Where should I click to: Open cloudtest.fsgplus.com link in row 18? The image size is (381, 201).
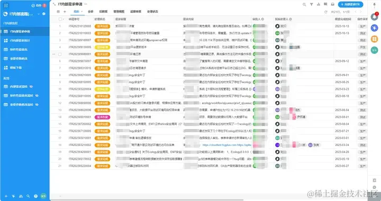click(220, 145)
